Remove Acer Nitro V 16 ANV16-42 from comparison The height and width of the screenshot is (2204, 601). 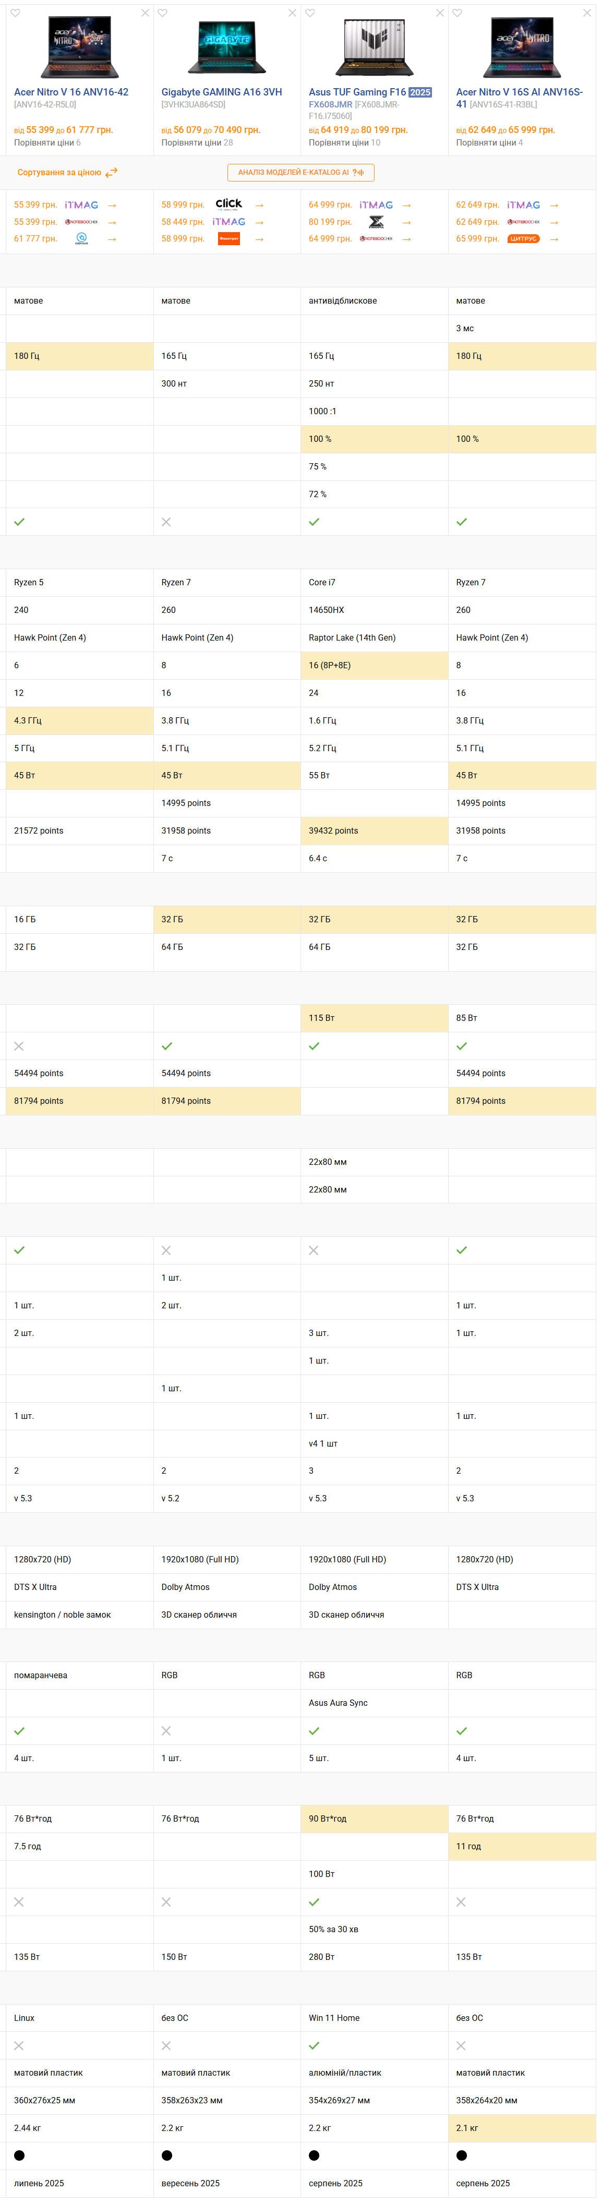145,13
